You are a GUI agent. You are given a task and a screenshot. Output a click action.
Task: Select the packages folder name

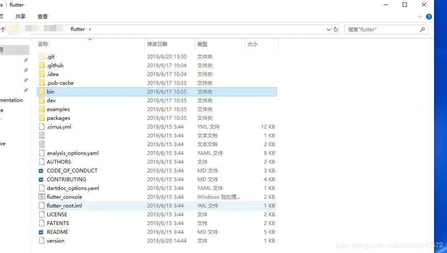click(x=59, y=118)
